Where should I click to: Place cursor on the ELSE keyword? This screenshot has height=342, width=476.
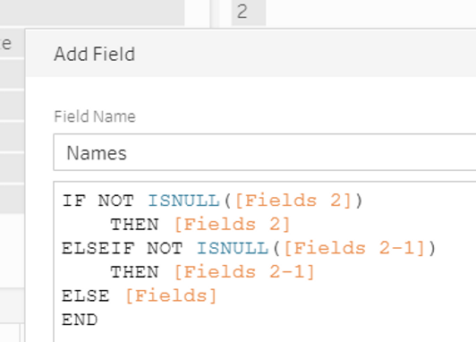(86, 295)
